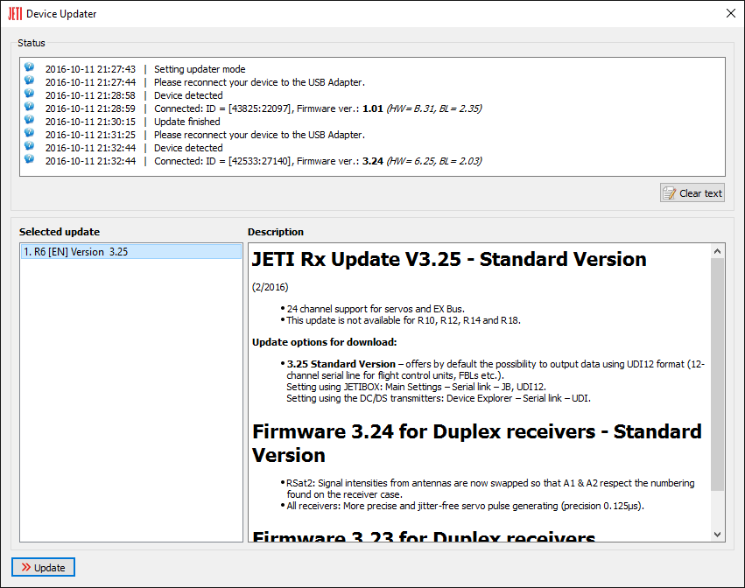Viewport: 745px width, 588px height.
Task: Click 'Device detected' at 21:28:58
Action: (x=188, y=95)
